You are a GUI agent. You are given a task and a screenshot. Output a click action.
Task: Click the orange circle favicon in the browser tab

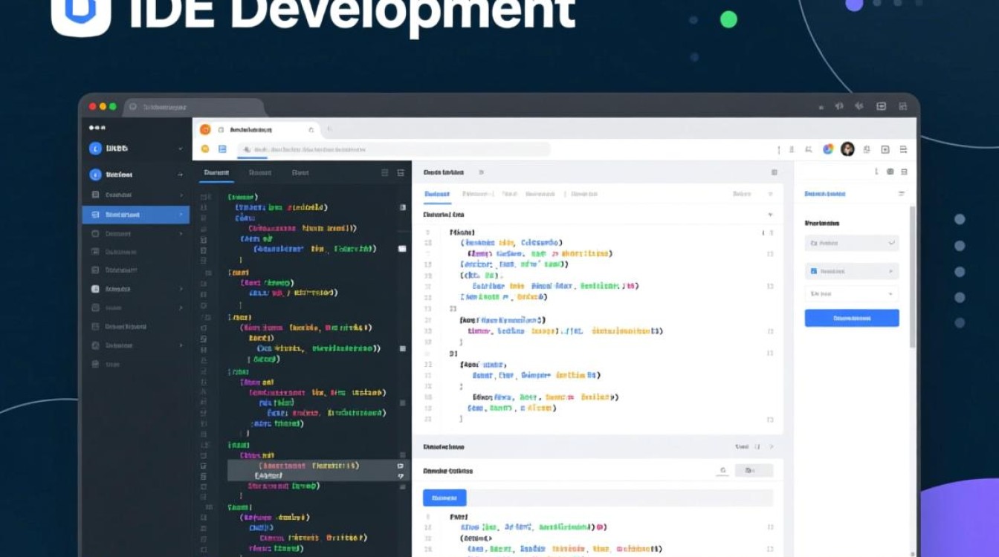coord(206,129)
